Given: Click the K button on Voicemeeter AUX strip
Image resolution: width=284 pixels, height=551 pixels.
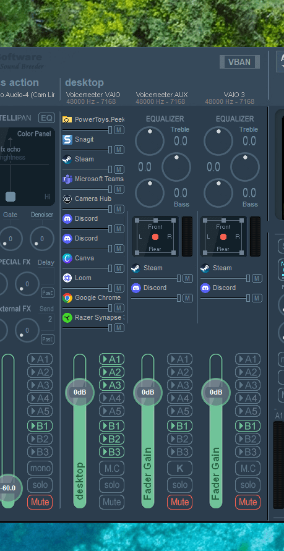Looking at the screenshot, I should 179,468.
